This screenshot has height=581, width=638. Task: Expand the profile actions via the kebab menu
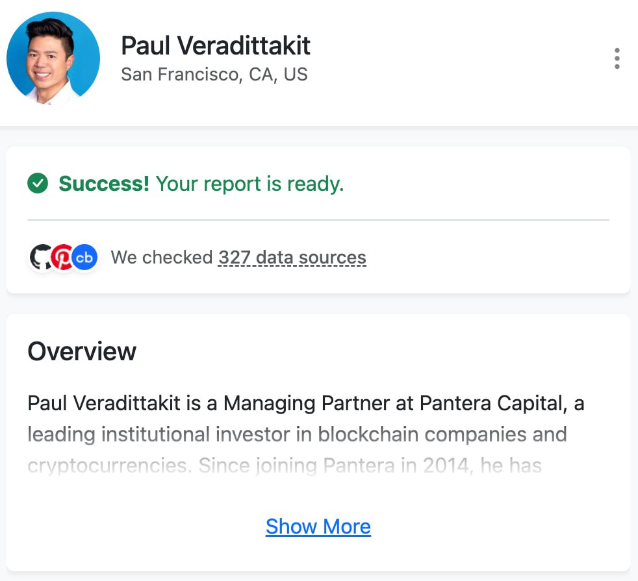click(x=616, y=58)
